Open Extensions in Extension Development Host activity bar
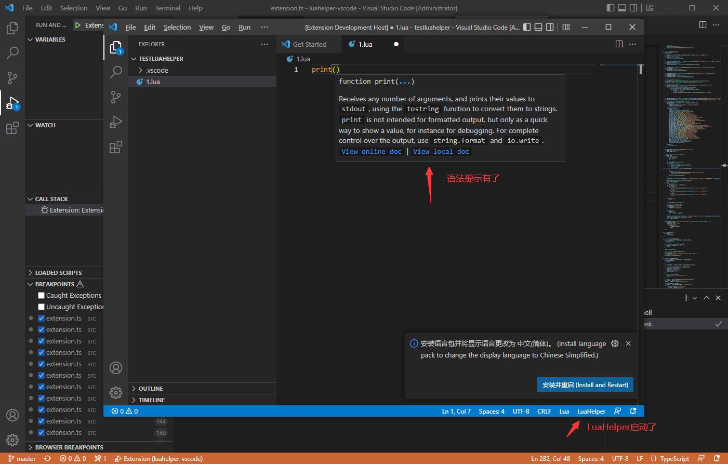 coord(116,147)
